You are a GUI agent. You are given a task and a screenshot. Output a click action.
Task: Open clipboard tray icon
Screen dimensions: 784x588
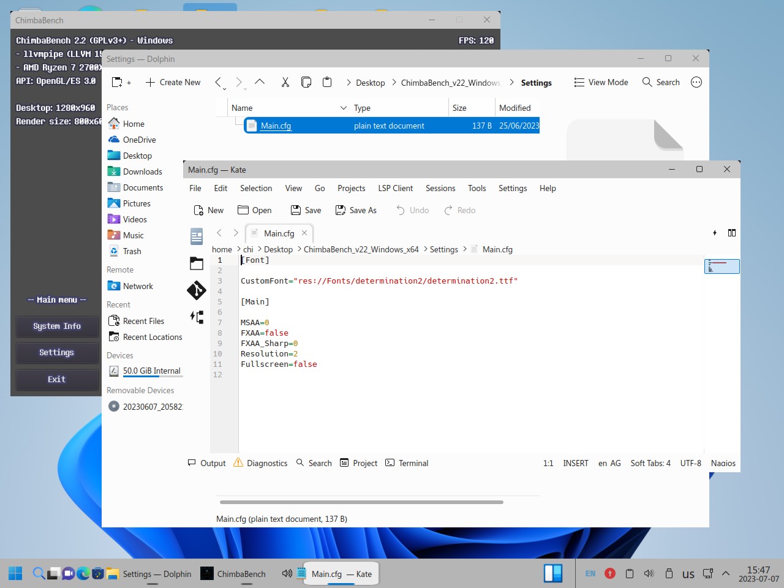(x=630, y=573)
